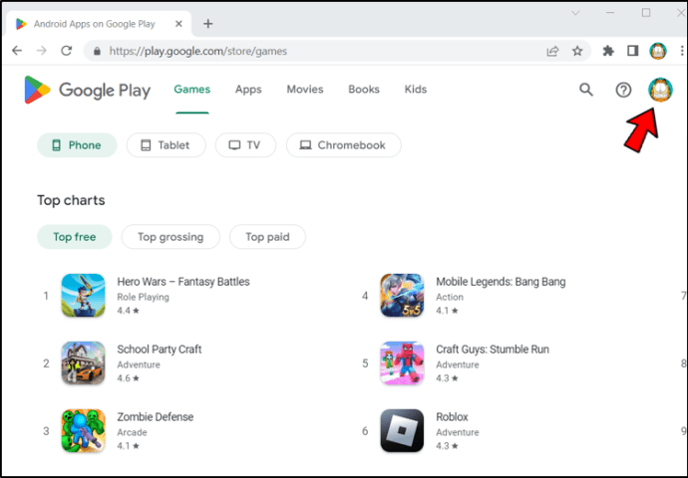The height and width of the screenshot is (478, 688).
Task: Open the Google Play help icon
Action: pyautogui.click(x=623, y=90)
